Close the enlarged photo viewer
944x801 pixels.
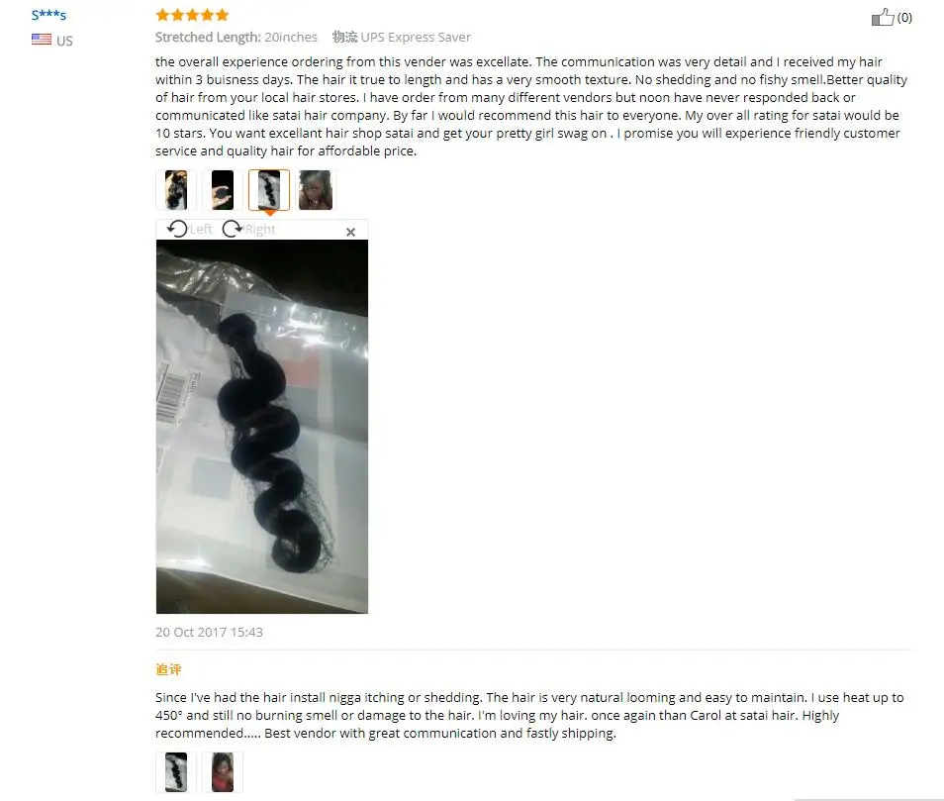(x=351, y=232)
